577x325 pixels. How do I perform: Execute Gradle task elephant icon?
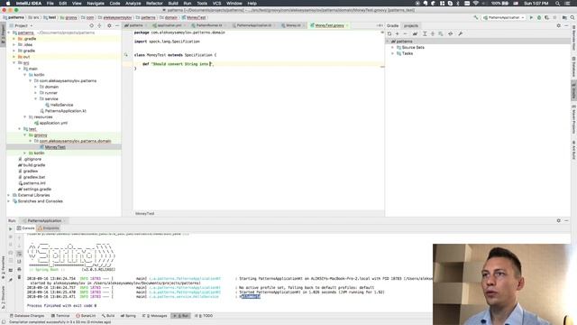pos(415,33)
